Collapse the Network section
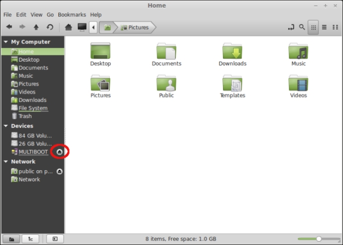The height and width of the screenshot is (245, 343). coord(6,161)
